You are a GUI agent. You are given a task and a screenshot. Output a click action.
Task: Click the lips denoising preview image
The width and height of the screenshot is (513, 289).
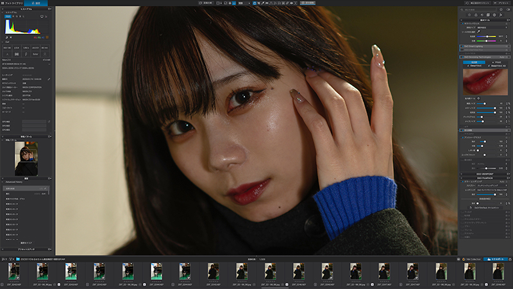click(x=485, y=82)
